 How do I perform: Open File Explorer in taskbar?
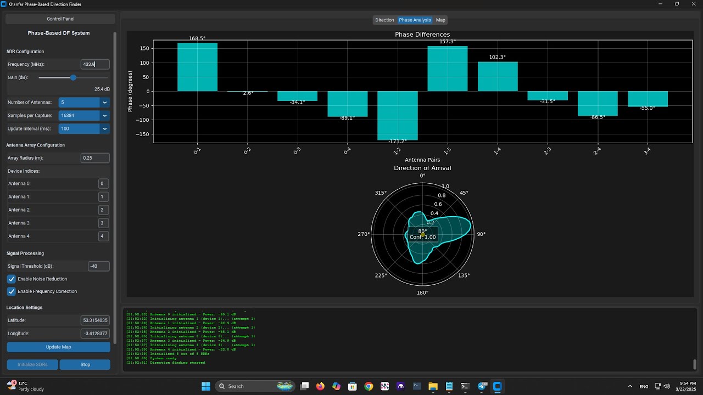point(433,386)
